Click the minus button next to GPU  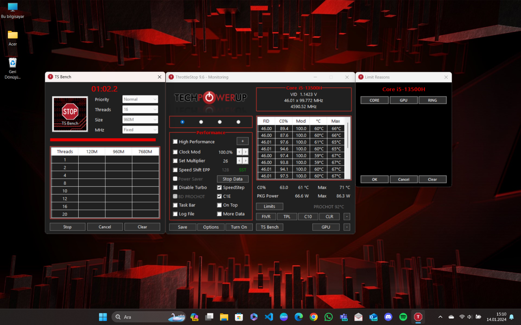click(x=347, y=227)
